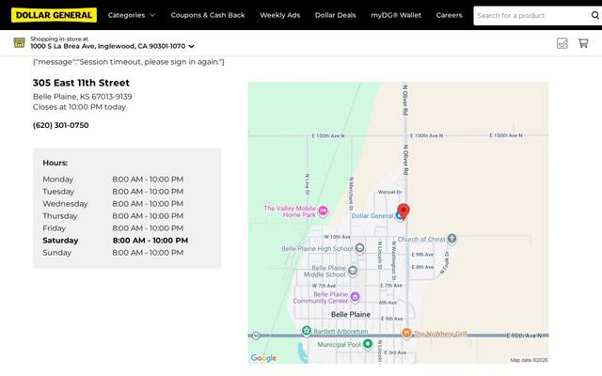
Task: Select Church of Christ map marker
Action: pos(451,239)
